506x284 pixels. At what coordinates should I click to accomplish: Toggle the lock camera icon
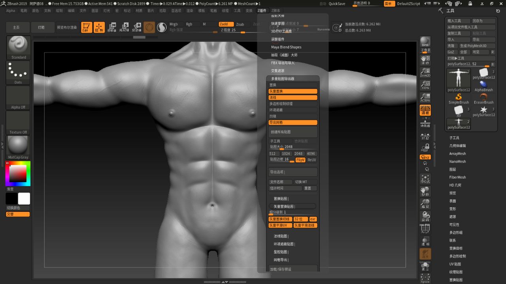click(425, 148)
